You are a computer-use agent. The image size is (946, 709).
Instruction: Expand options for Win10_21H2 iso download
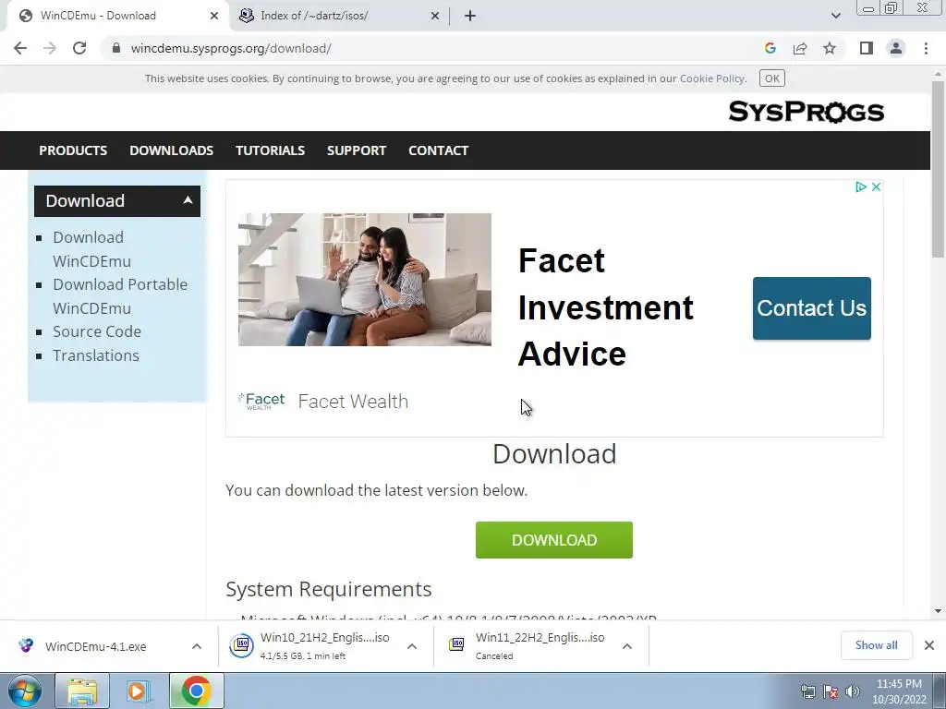[x=412, y=646]
